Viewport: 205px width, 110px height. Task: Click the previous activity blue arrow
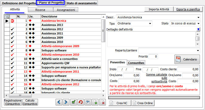tap(59, 103)
